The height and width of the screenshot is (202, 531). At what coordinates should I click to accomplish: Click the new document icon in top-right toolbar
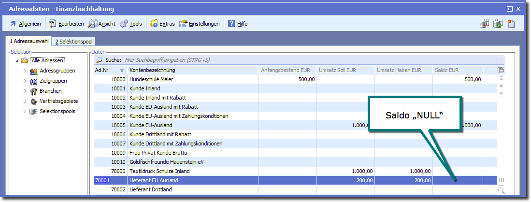tap(511, 23)
